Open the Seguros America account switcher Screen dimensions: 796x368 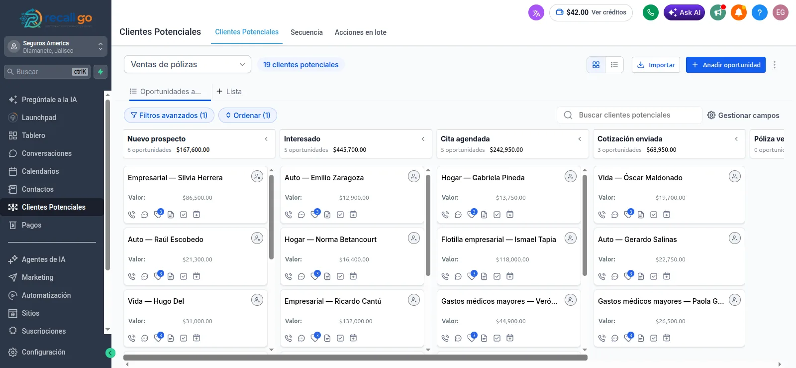[x=56, y=47]
